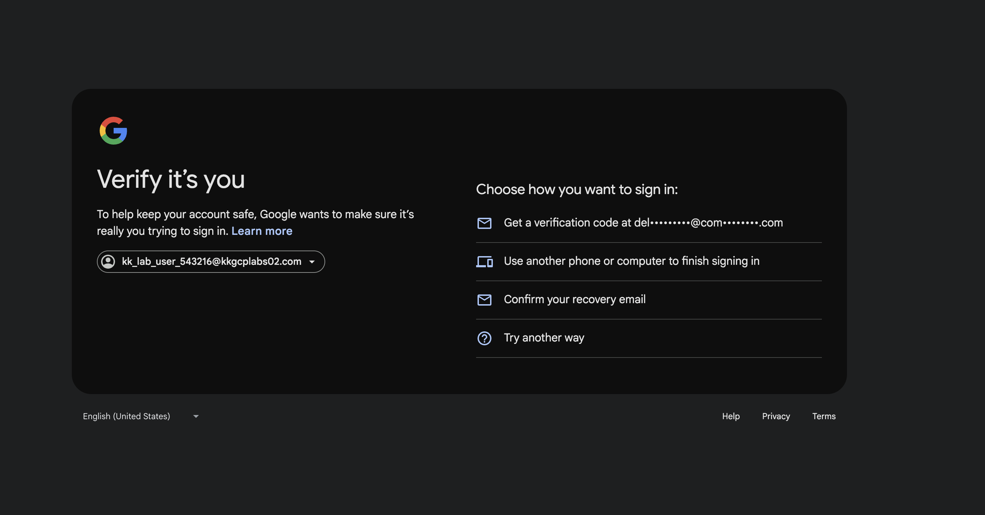Select Confirm your recovery email option
Screen dimensions: 985x515
574,299
